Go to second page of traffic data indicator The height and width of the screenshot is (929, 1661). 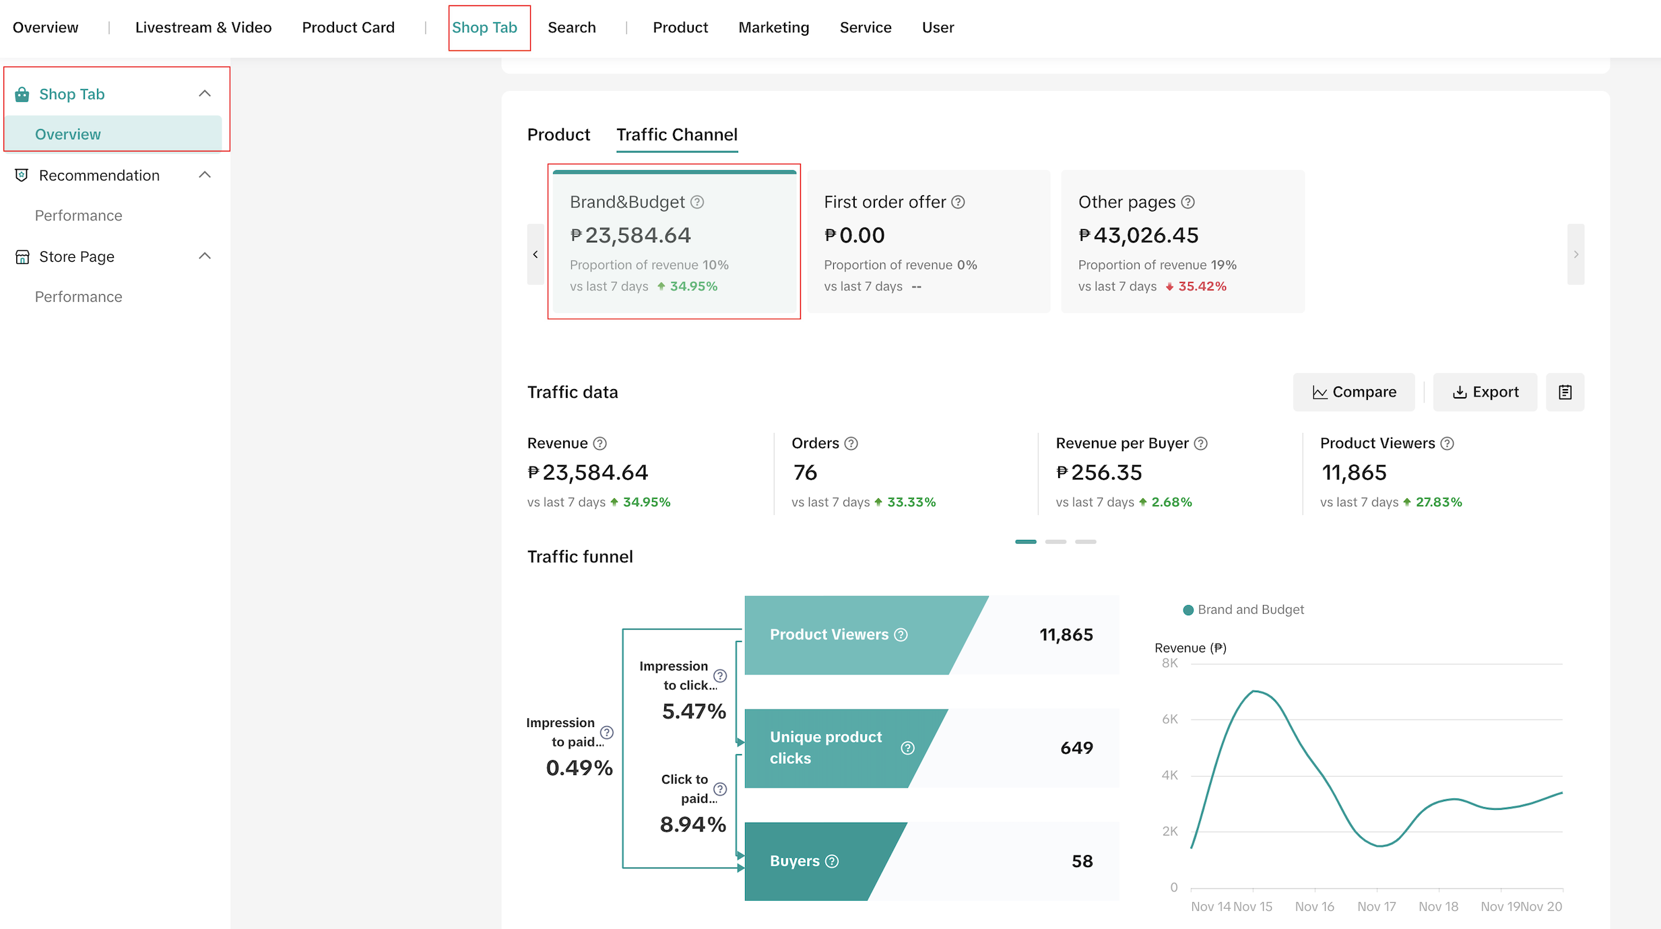pos(1055,541)
